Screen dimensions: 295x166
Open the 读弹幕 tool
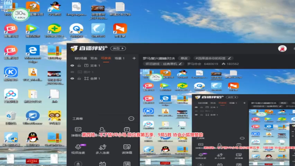click(127, 149)
